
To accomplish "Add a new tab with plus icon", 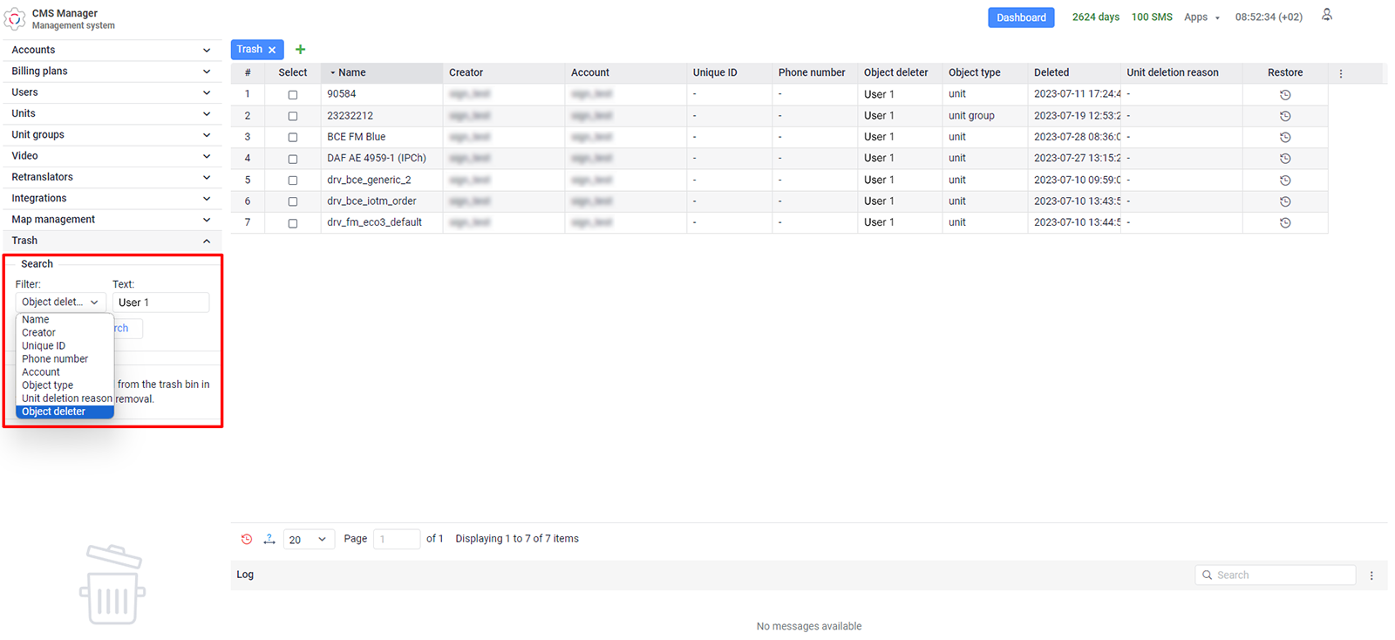I will tap(301, 50).
